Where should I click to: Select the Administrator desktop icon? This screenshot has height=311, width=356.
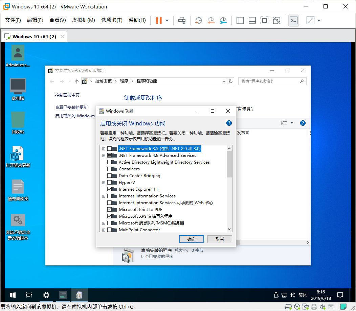coord(18,56)
